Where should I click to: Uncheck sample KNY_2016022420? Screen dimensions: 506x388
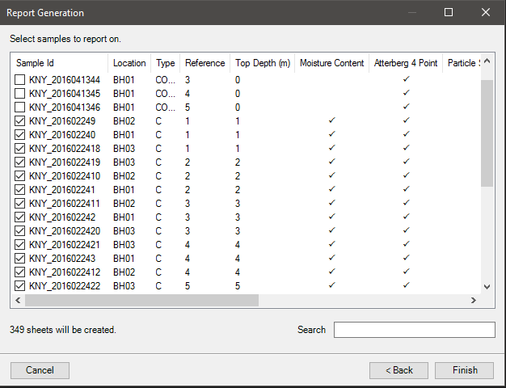pos(20,231)
